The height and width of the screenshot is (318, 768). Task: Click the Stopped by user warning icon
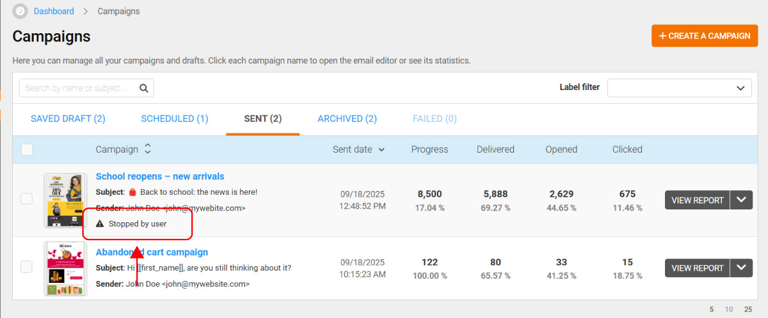coord(100,224)
